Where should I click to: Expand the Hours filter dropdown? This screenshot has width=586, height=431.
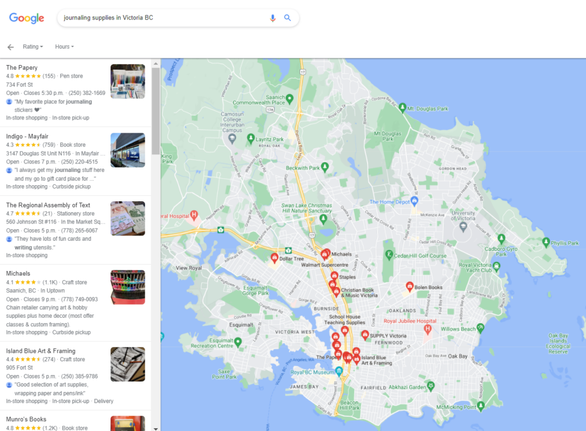(64, 47)
